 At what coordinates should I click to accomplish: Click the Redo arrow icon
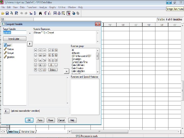pyautogui.click(x=26, y=13)
